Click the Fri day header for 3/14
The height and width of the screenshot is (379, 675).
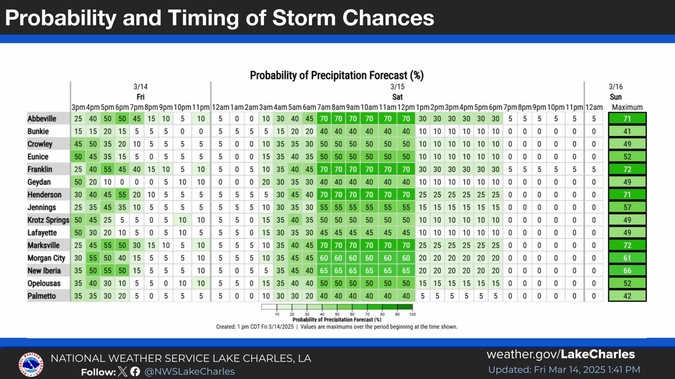click(x=140, y=97)
